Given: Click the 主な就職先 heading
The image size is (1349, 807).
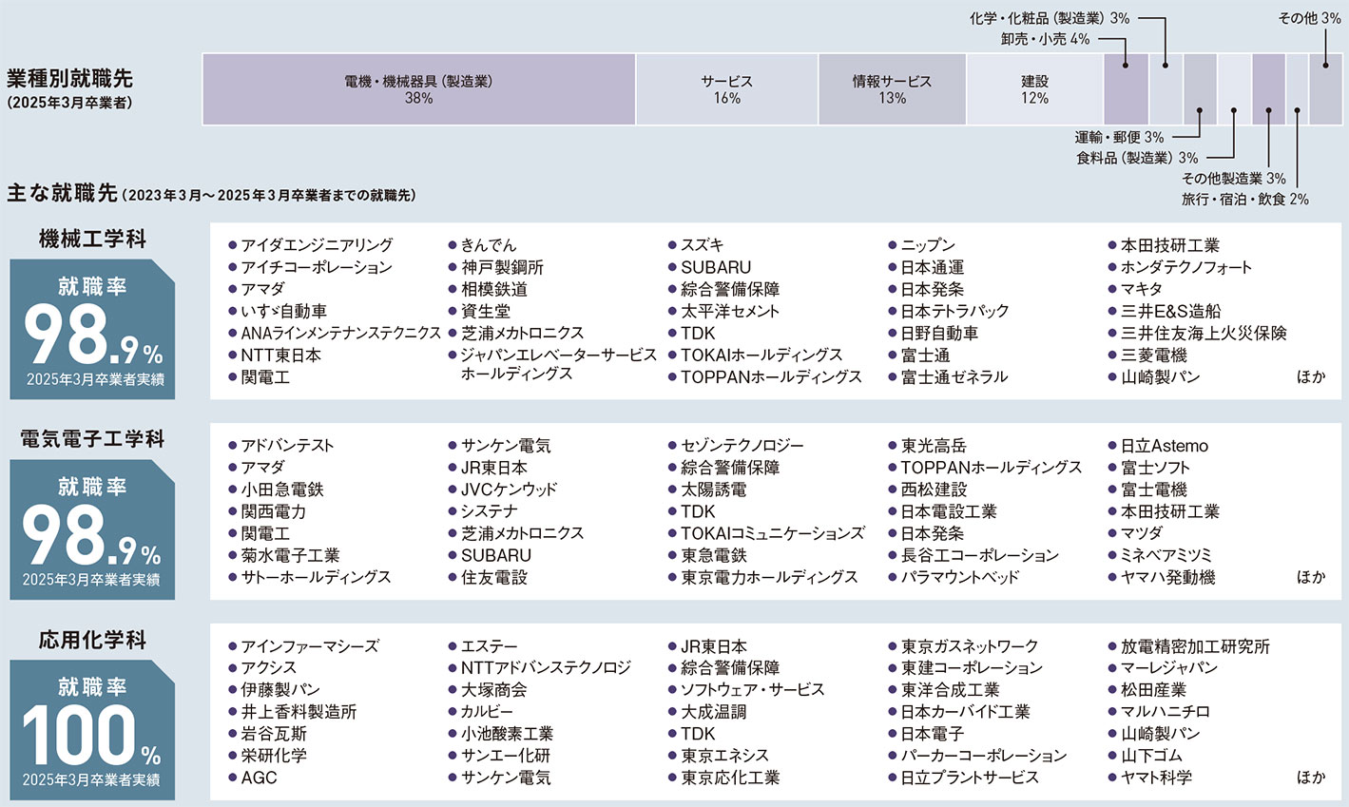Looking at the screenshot, I should click(62, 193).
